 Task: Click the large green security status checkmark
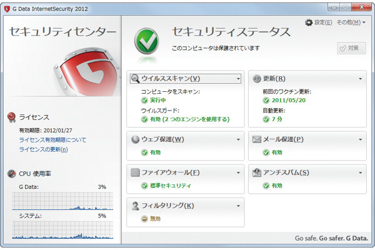pyautogui.click(x=149, y=41)
